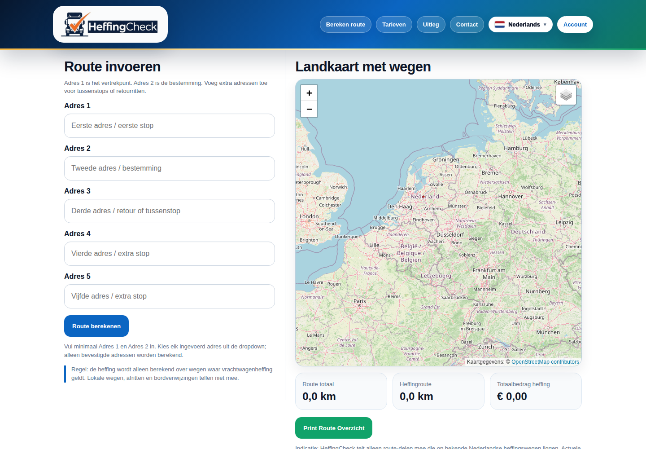Click the Adres 5 extra stop field
Screen dimensions: 646x449
click(170, 296)
